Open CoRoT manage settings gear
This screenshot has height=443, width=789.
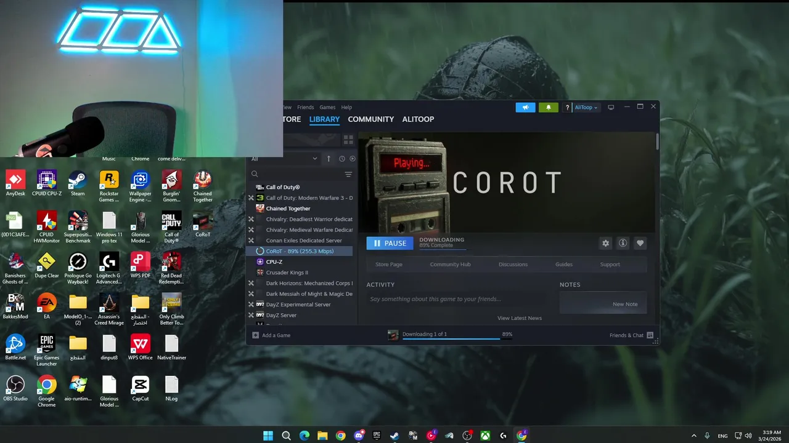pyautogui.click(x=605, y=243)
